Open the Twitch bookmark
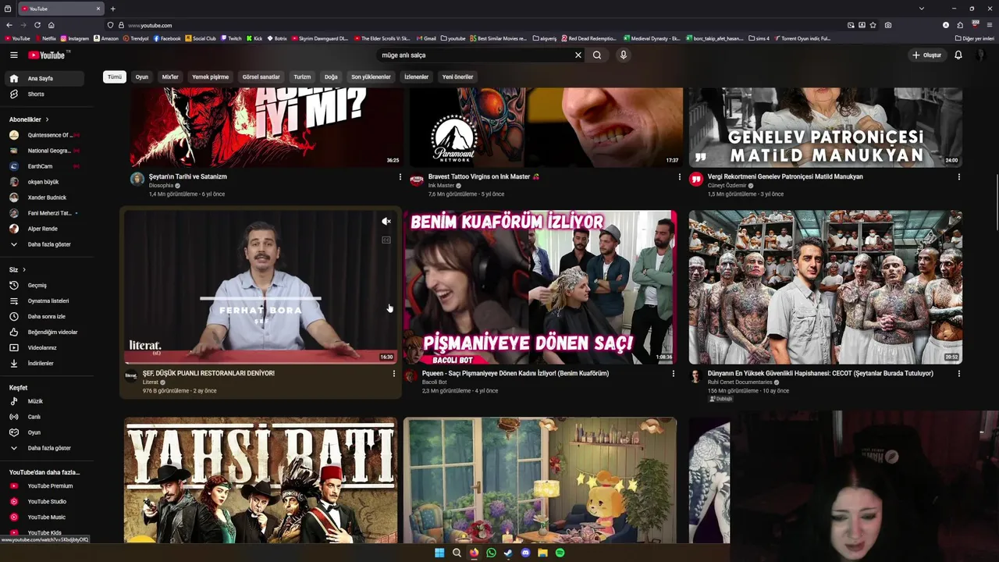Viewport: 999px width, 562px height. pos(231,38)
